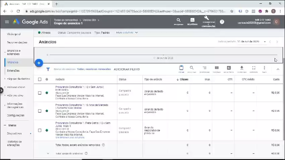This screenshot has width=285, height=160.
Task: Check the select-all ads header checkbox
Action: (40, 79)
